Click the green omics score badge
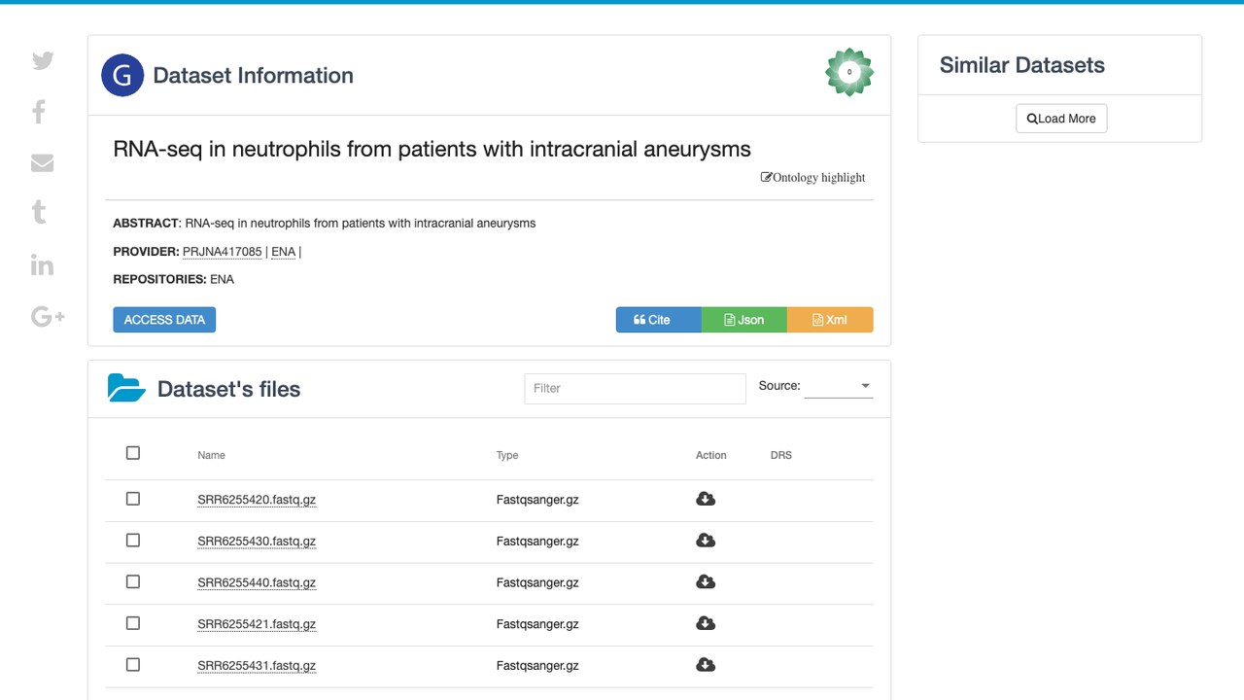 [849, 72]
